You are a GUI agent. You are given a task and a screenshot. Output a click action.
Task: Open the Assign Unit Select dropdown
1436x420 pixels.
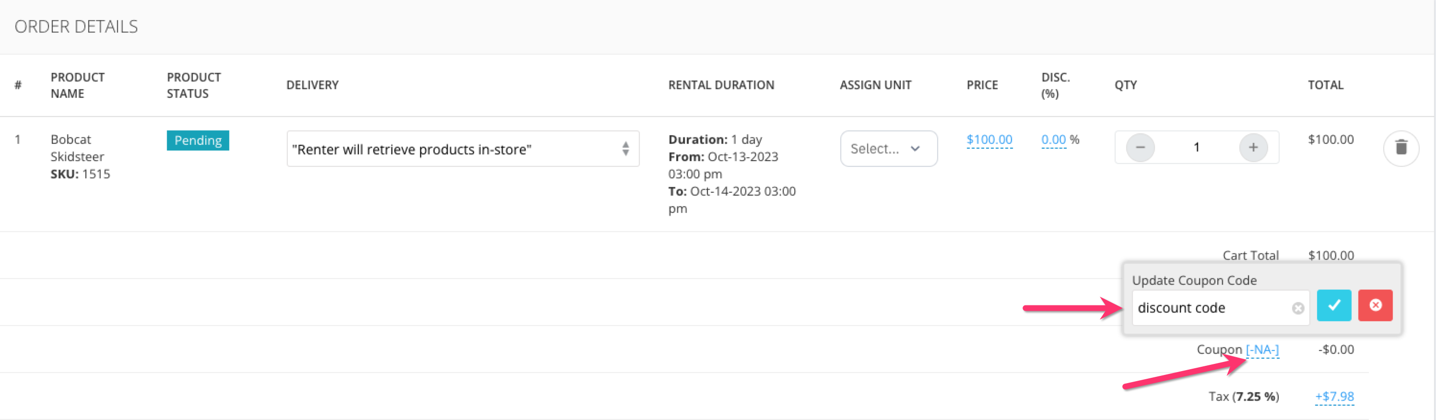click(x=889, y=149)
